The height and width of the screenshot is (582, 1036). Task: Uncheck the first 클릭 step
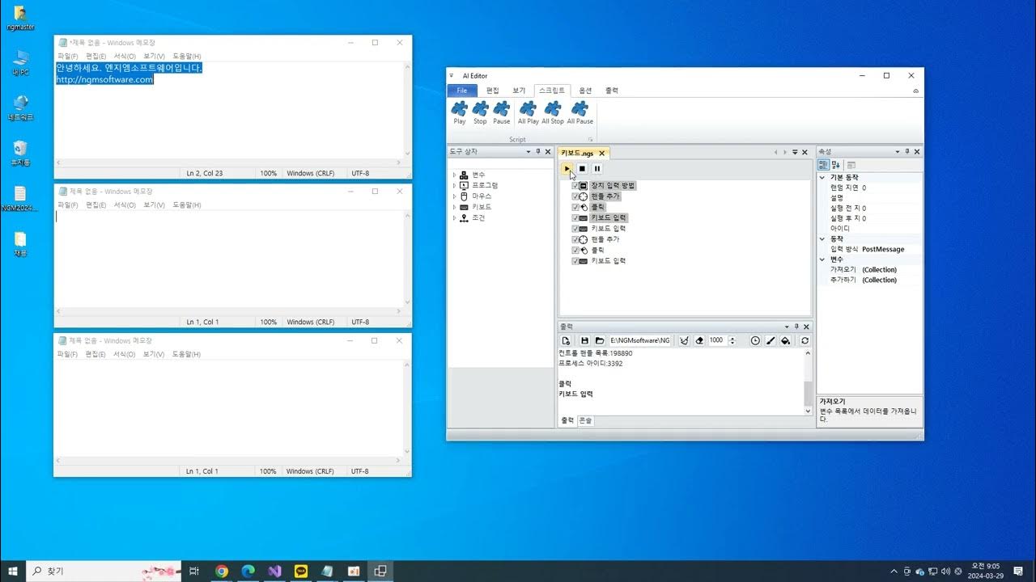575,207
